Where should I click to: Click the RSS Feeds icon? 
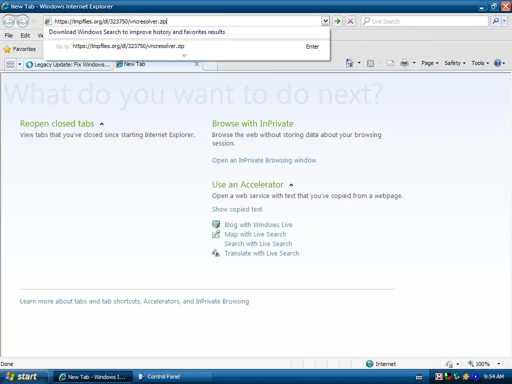pos(370,63)
